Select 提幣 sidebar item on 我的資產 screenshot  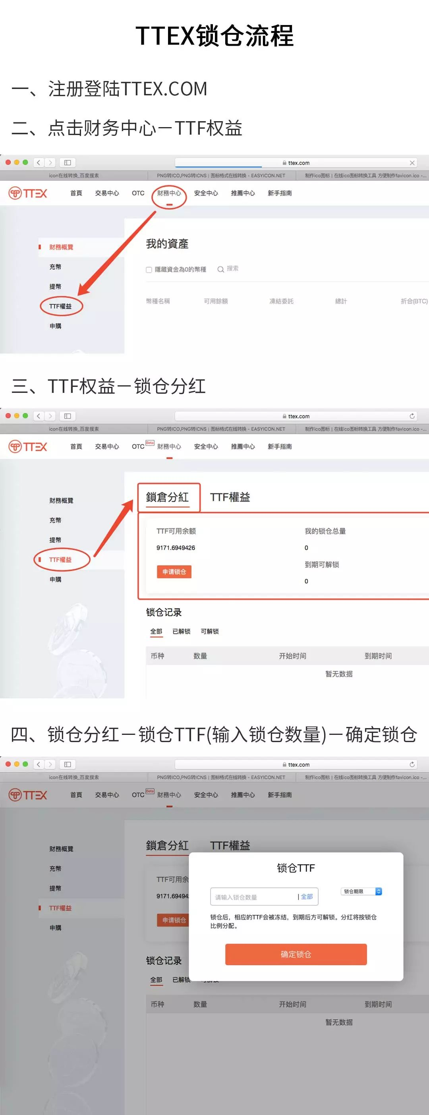pos(55,286)
